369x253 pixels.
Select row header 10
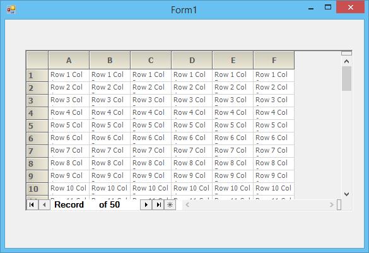coord(37,189)
